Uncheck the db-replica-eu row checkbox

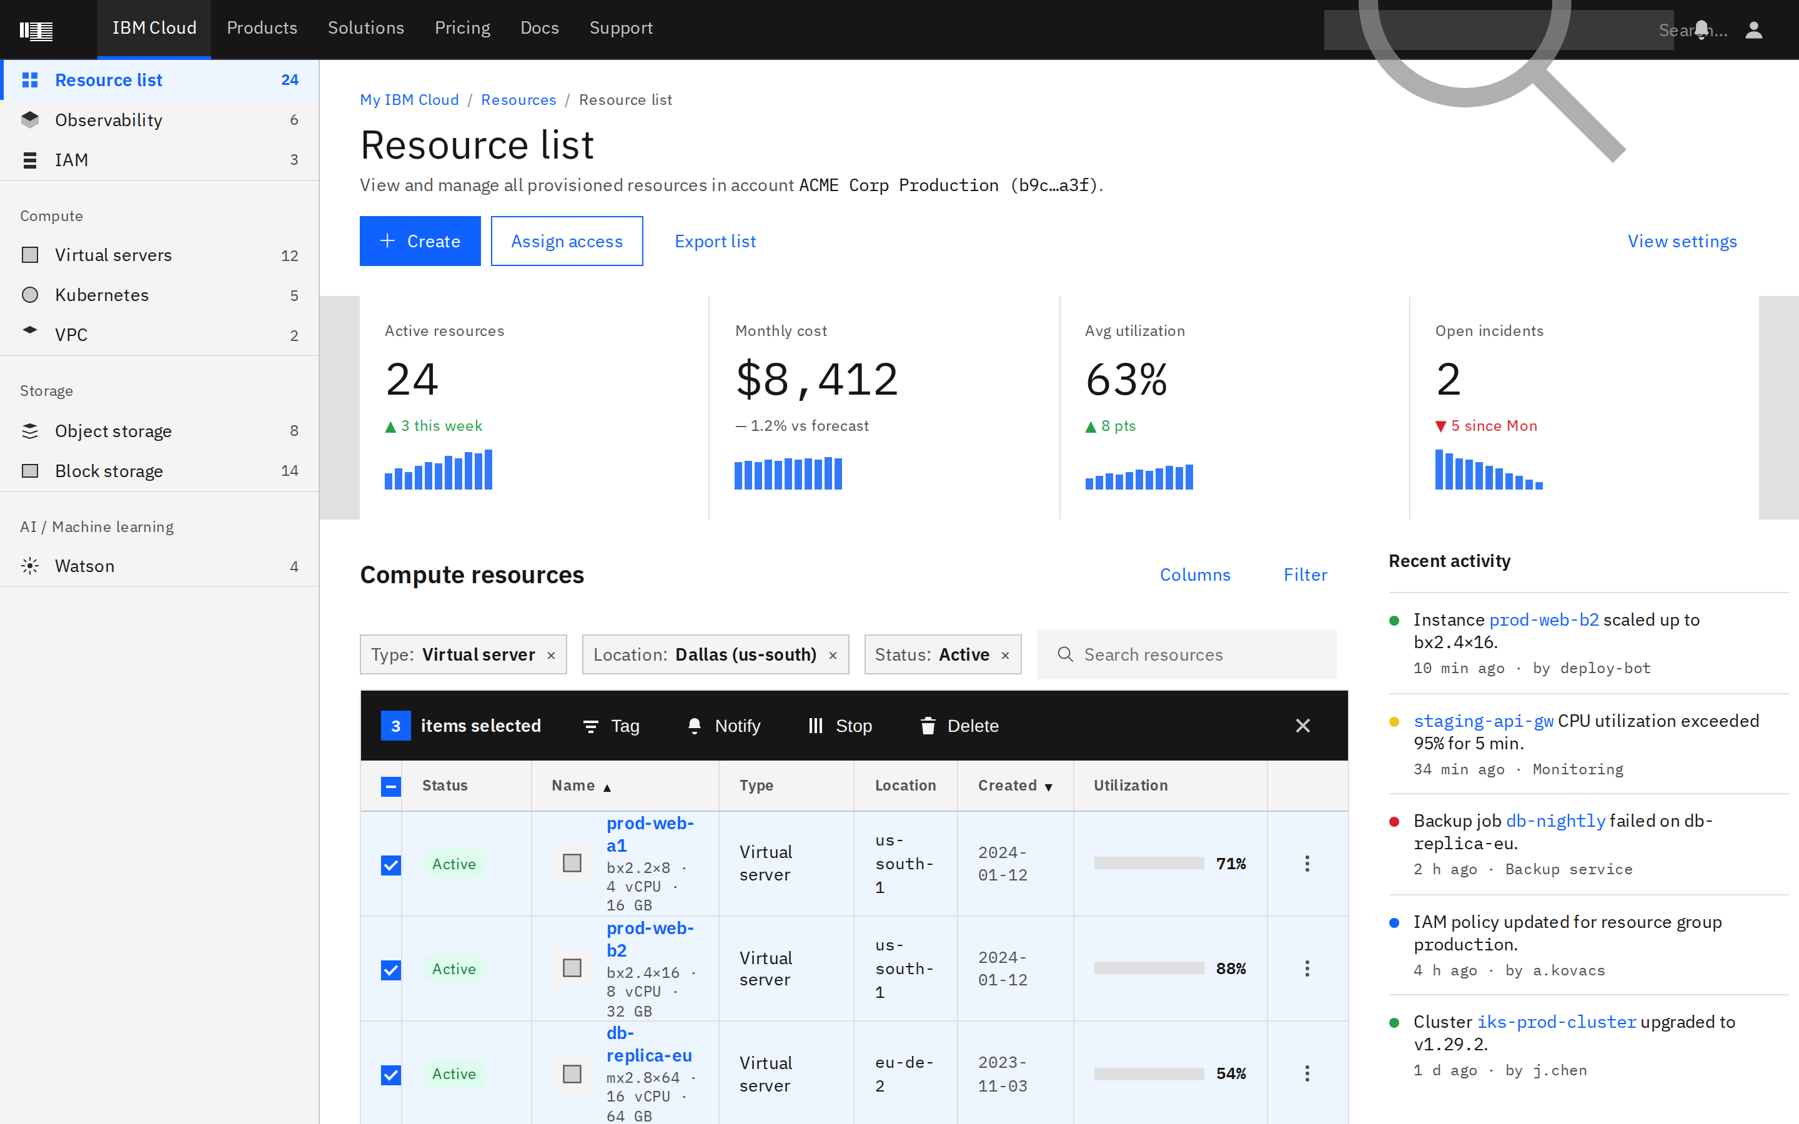(x=391, y=1075)
